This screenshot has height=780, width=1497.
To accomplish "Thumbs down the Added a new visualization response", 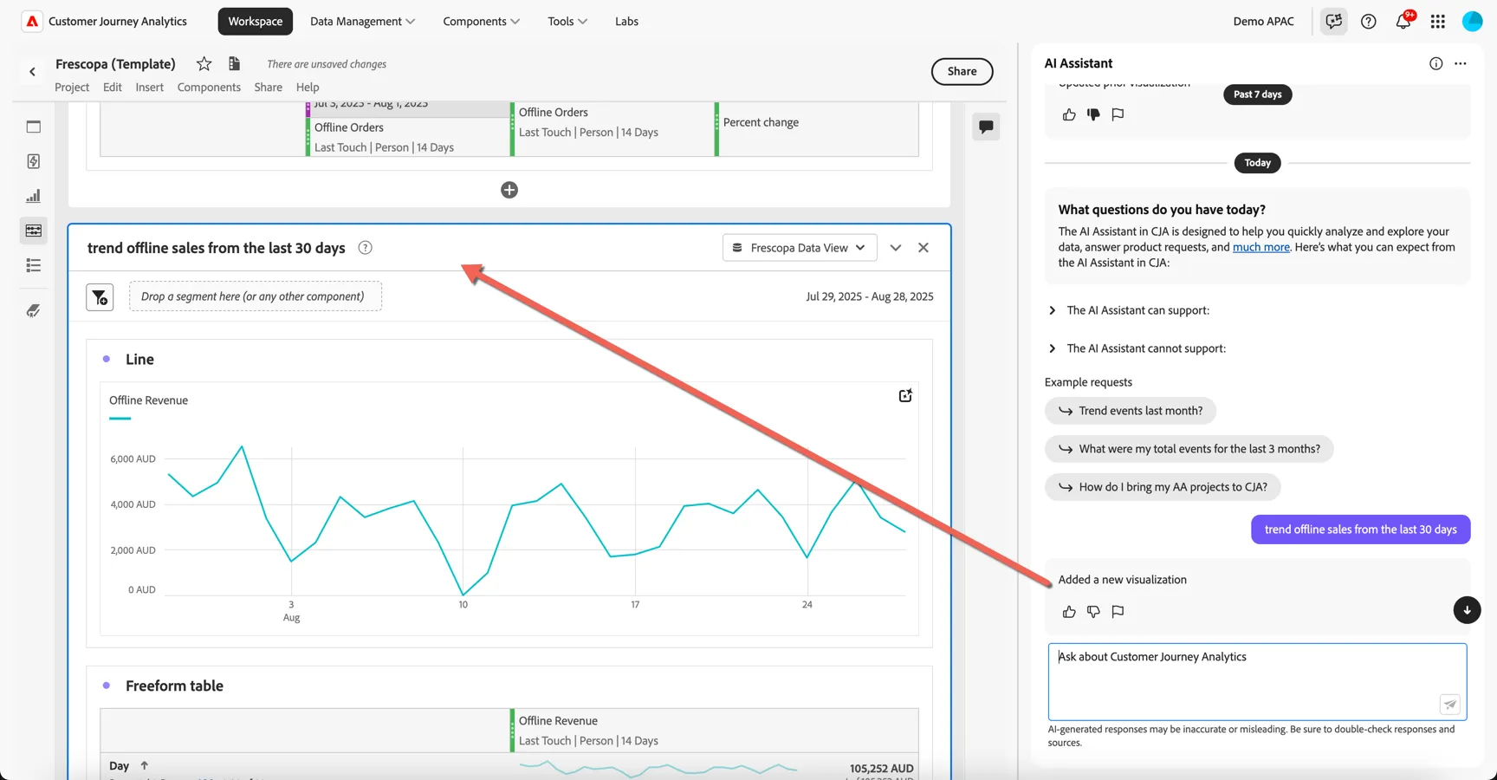I will [1093, 612].
